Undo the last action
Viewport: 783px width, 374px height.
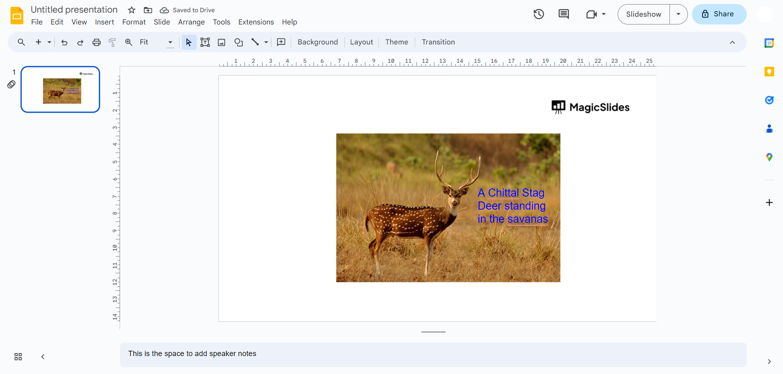pyautogui.click(x=64, y=42)
